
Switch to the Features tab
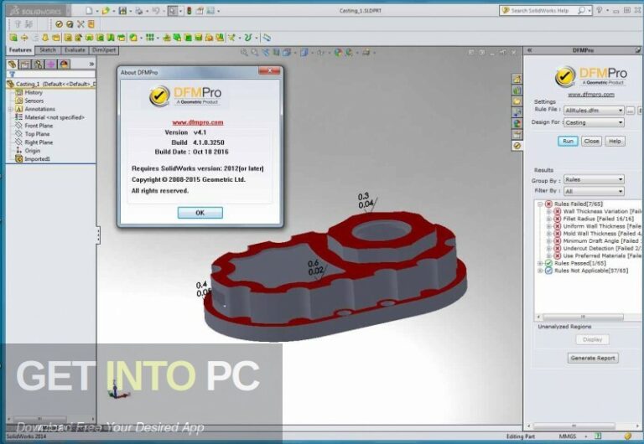(20, 50)
